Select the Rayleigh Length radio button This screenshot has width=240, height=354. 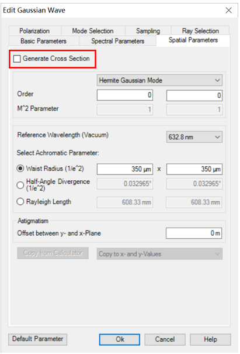pyautogui.click(x=20, y=202)
